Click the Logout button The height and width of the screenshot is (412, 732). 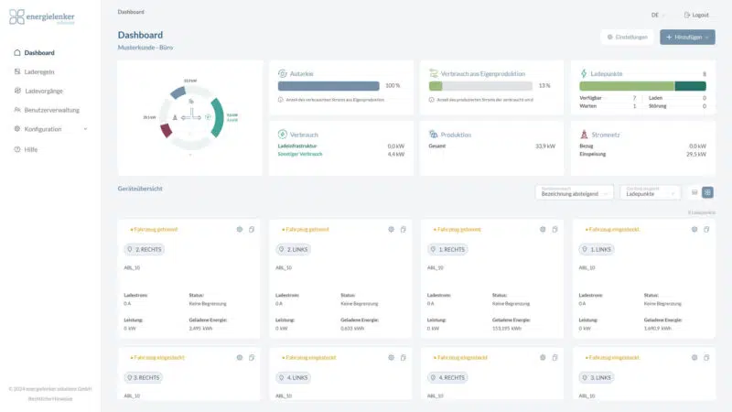click(x=696, y=15)
